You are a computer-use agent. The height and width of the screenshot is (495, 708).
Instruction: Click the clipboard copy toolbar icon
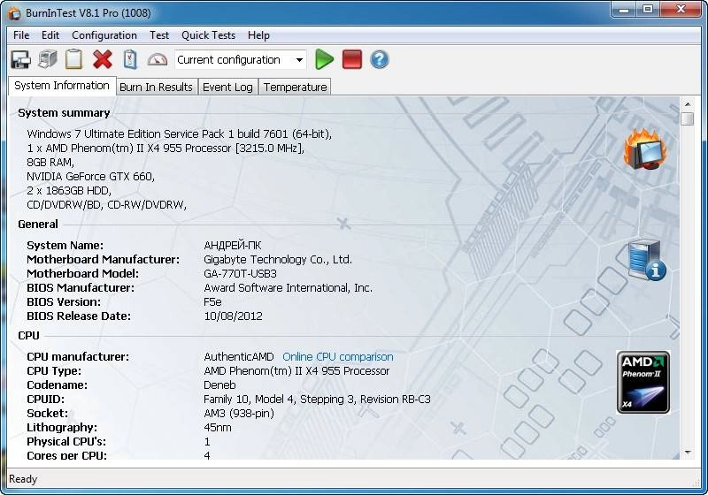click(x=74, y=59)
